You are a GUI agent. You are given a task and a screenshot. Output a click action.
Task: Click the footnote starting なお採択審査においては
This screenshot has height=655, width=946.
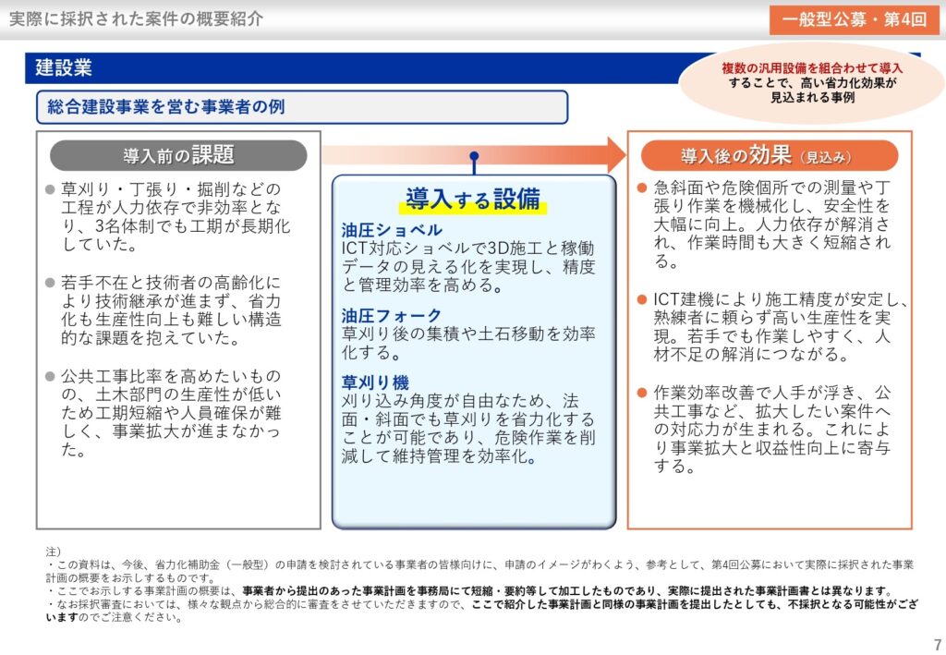tap(481, 611)
